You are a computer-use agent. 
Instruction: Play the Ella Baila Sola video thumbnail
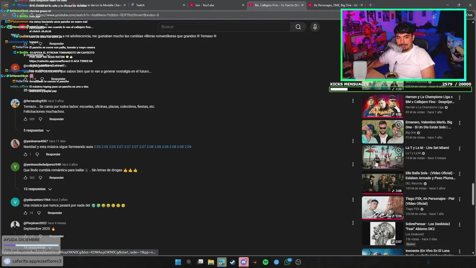(383, 182)
